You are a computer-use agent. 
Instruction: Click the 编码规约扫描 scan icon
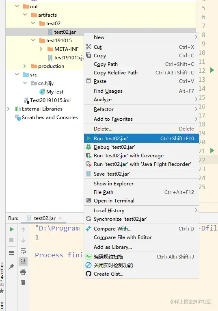[88, 257]
